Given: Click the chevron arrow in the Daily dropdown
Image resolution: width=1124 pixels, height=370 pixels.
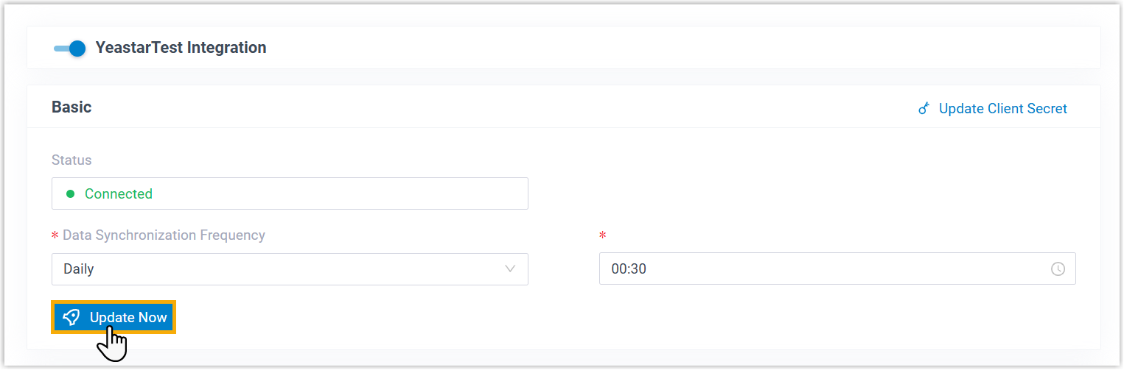Looking at the screenshot, I should coord(510,269).
